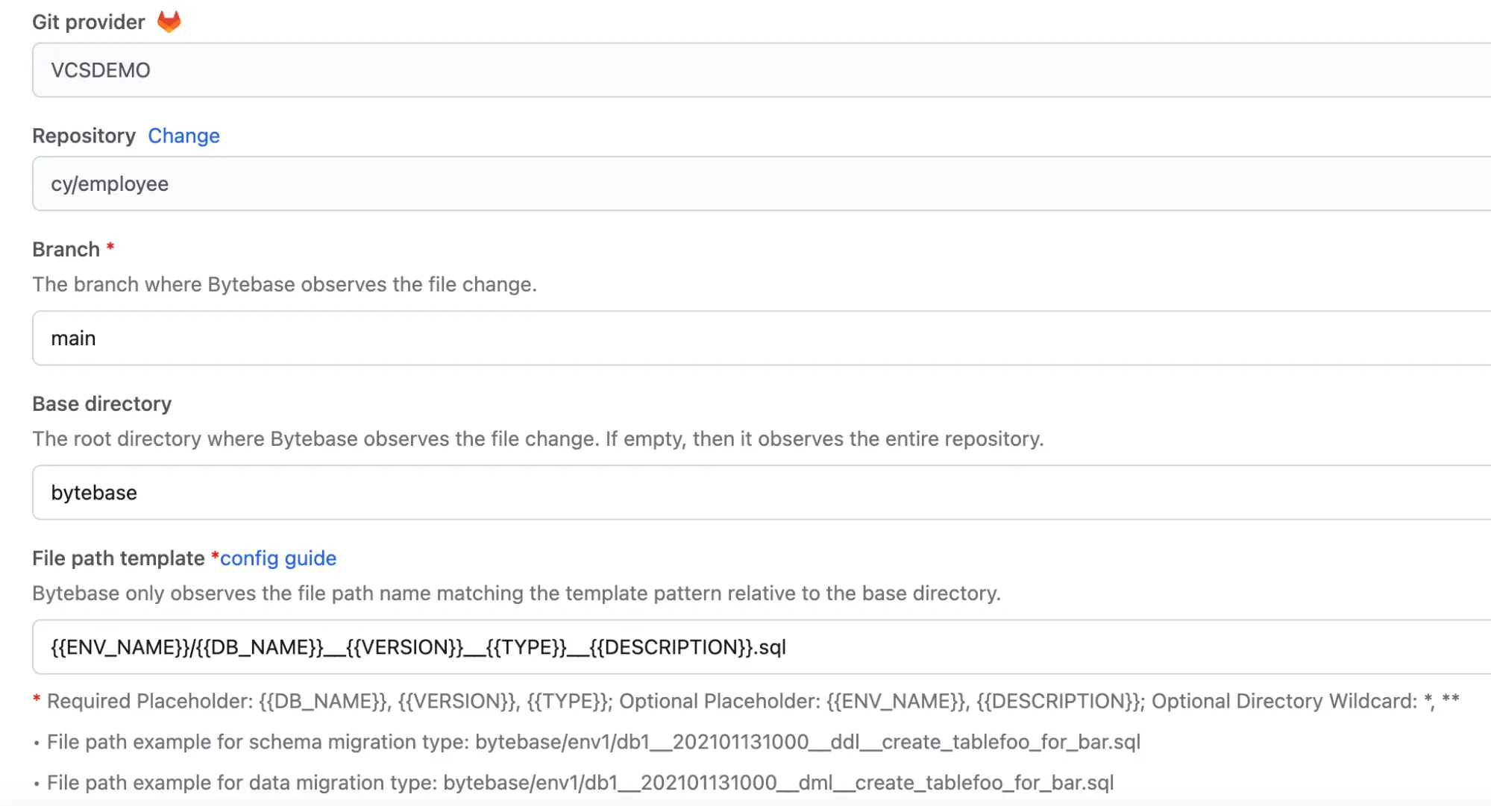This screenshot has width=1491, height=806.
Task: Click the Change link next to Repository
Action: click(183, 136)
